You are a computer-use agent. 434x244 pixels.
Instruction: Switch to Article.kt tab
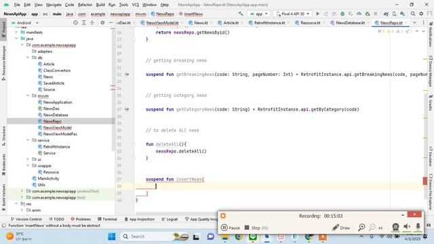point(231,22)
